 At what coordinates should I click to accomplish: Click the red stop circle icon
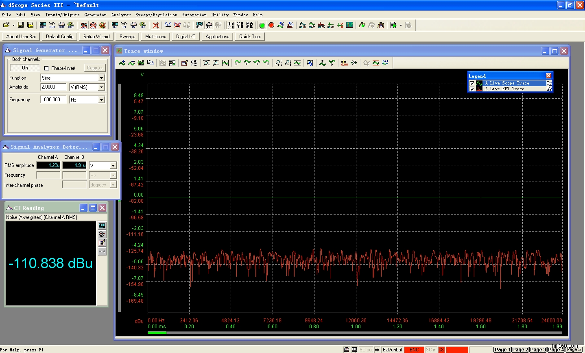coord(271,25)
